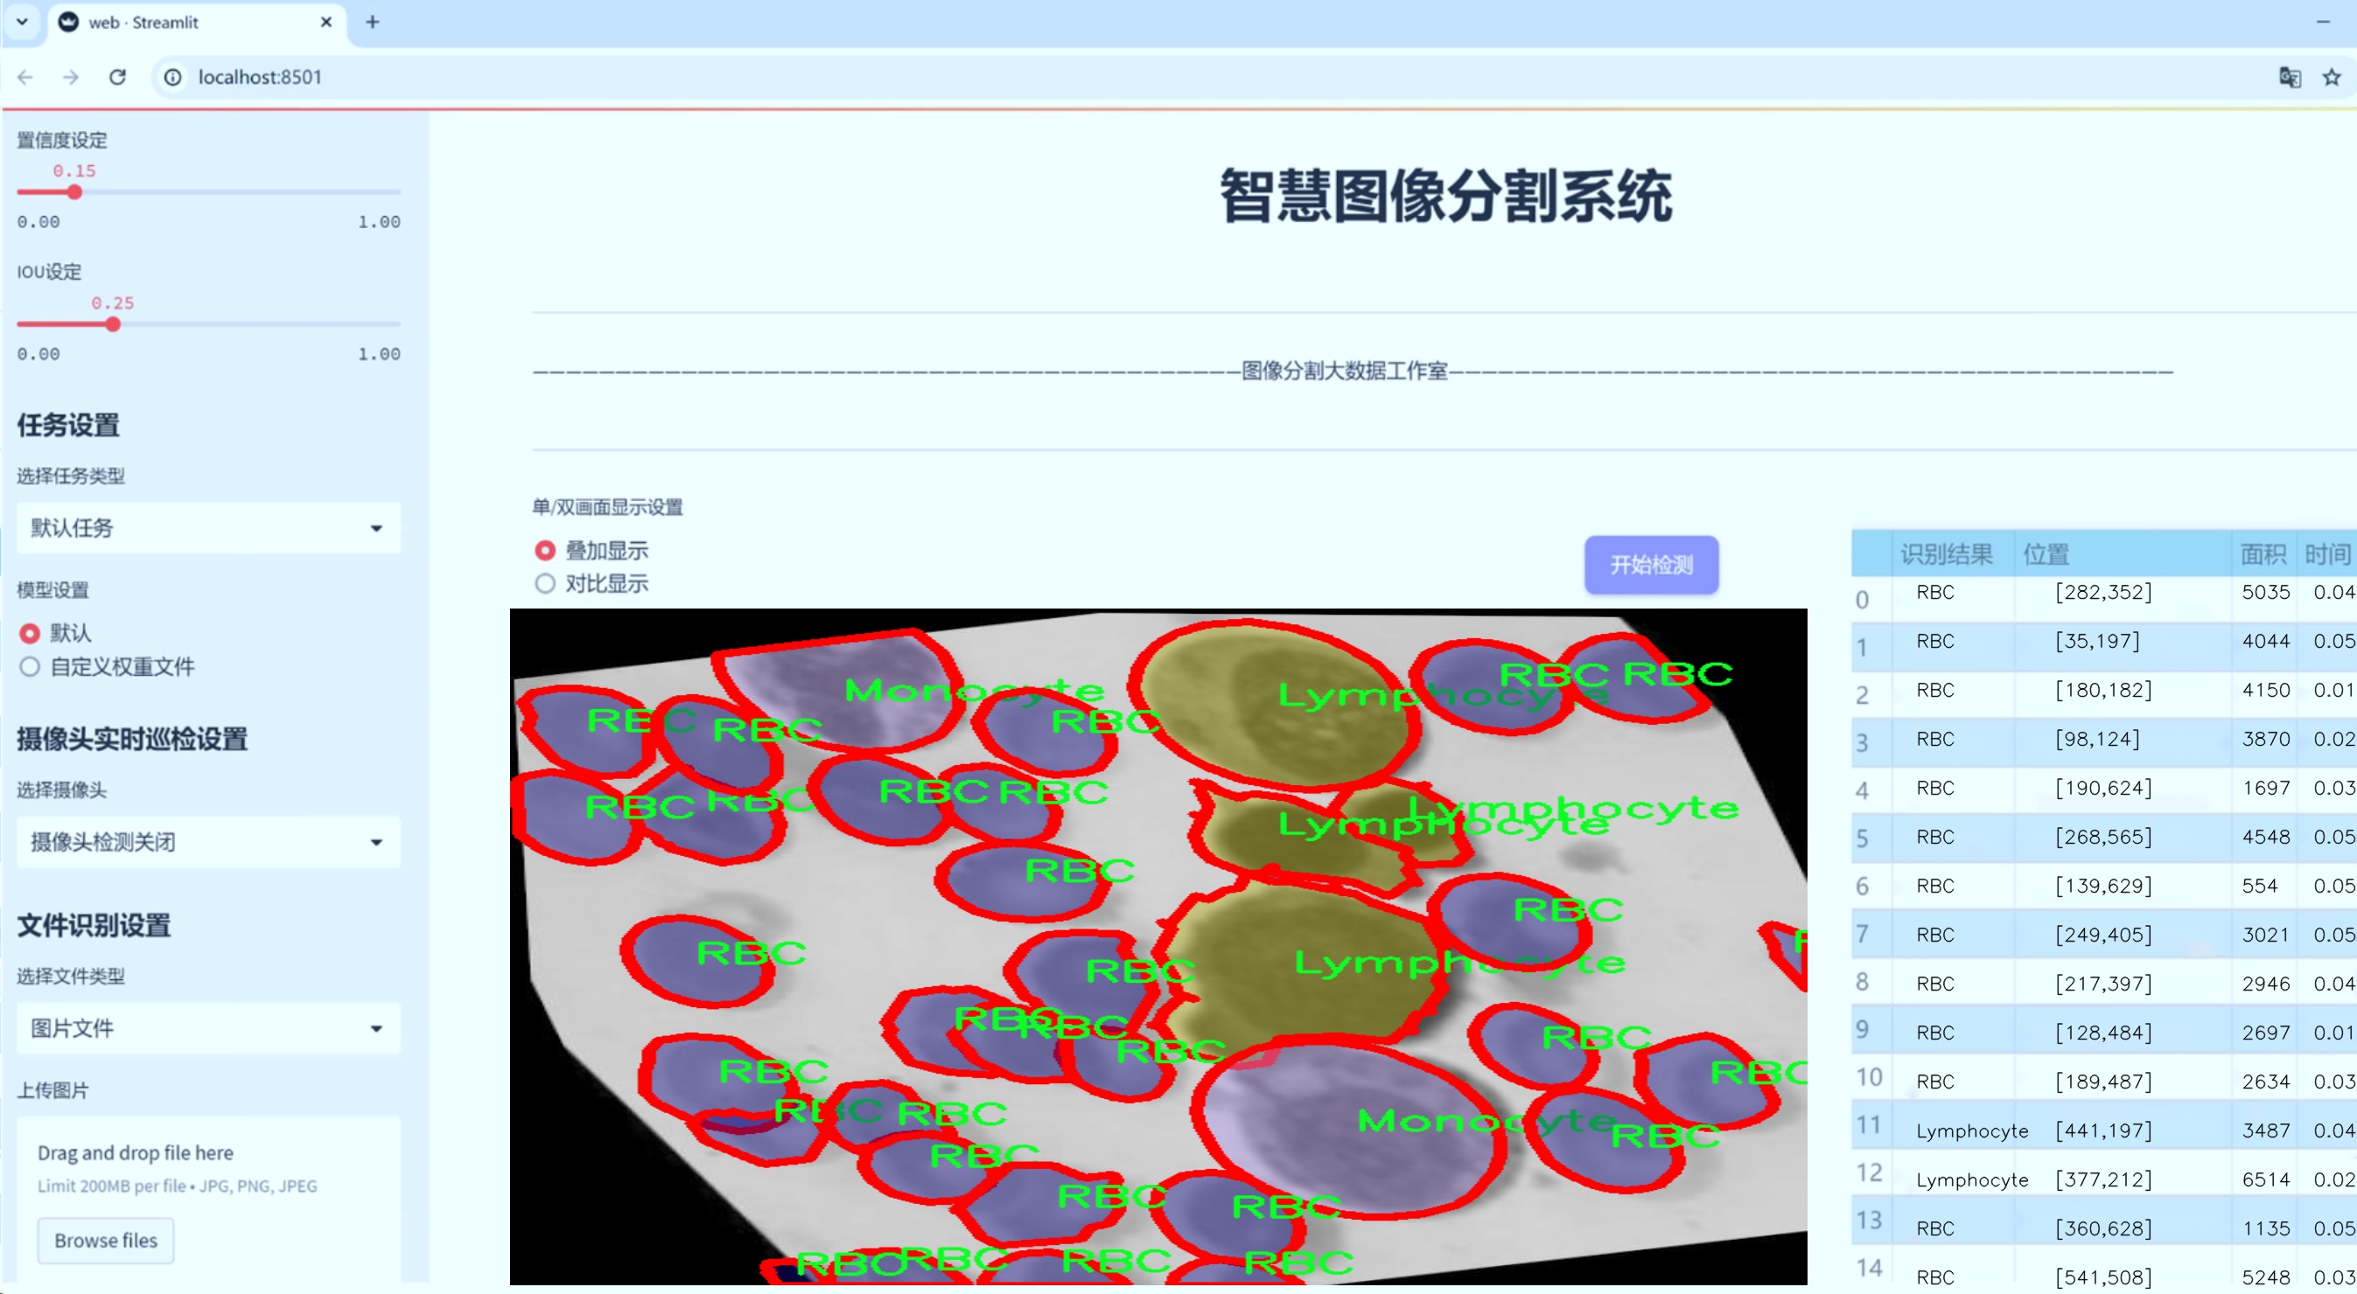Click the drag and drop upload area
The height and width of the screenshot is (1294, 2357).
tap(208, 1197)
